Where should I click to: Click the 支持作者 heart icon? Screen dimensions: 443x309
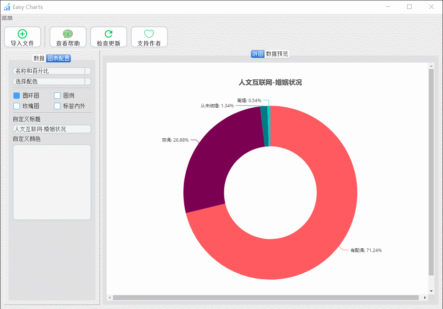149,34
